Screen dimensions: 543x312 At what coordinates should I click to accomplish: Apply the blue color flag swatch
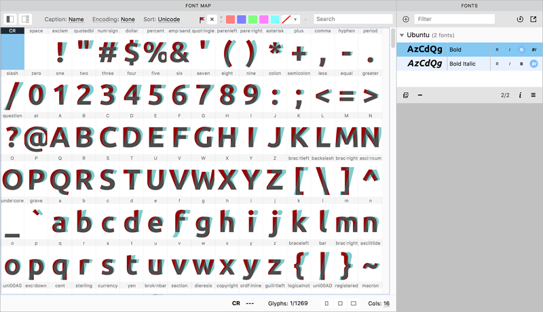click(242, 20)
